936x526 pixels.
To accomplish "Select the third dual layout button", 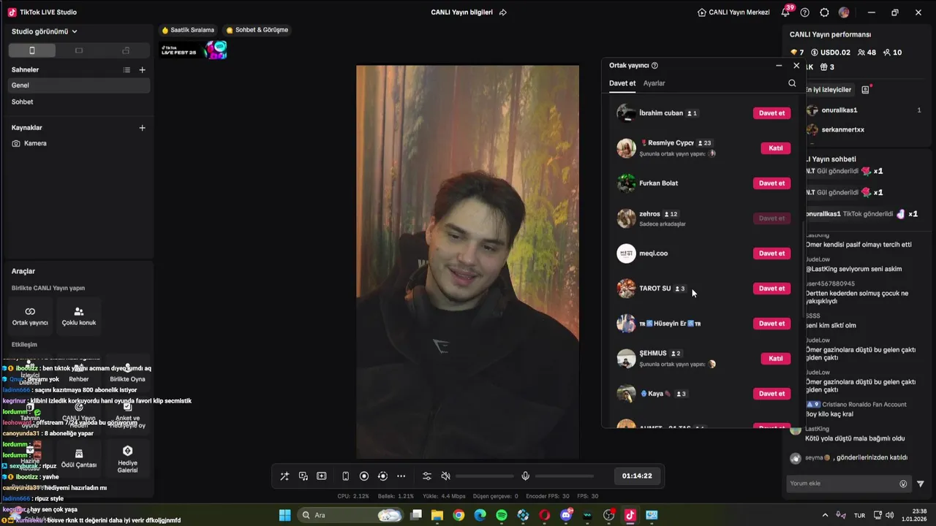I will coord(126,50).
